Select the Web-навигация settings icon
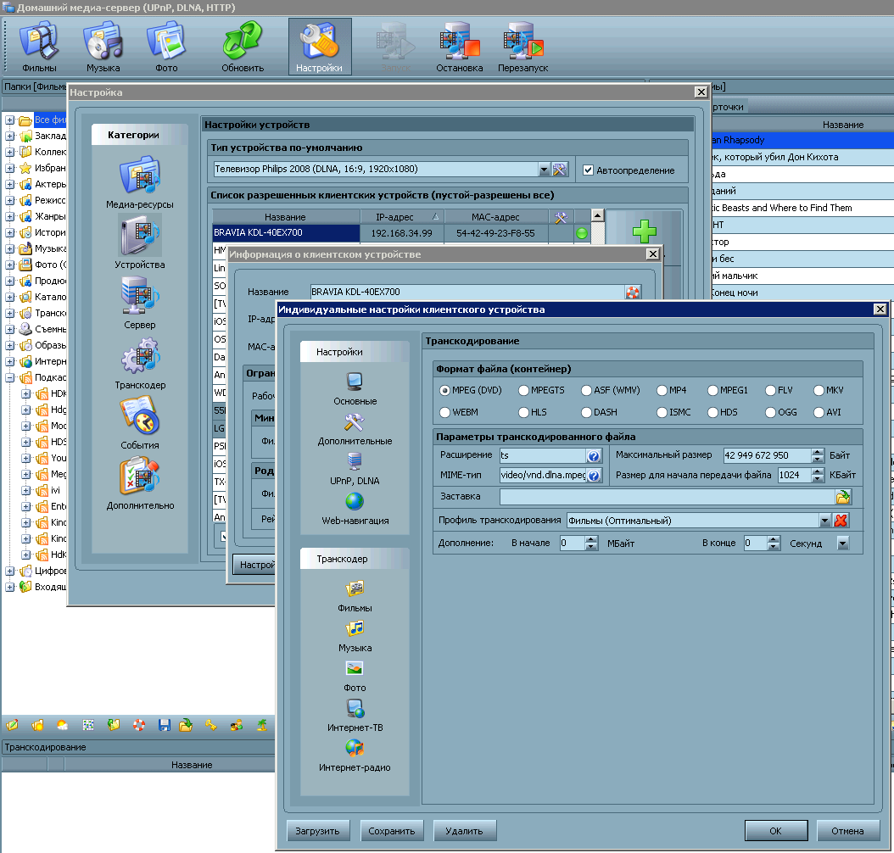Viewport: 894px width, 853px height. (x=355, y=507)
